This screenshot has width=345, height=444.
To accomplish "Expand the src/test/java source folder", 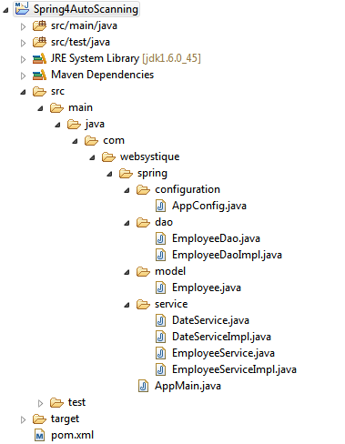I will tap(23, 43).
